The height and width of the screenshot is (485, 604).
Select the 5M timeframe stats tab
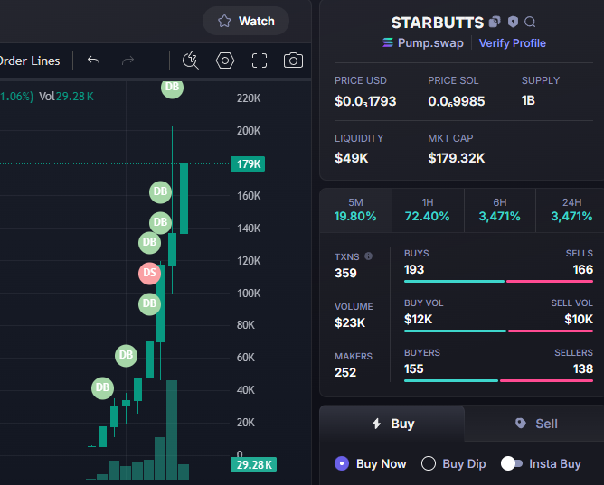pyautogui.click(x=355, y=210)
